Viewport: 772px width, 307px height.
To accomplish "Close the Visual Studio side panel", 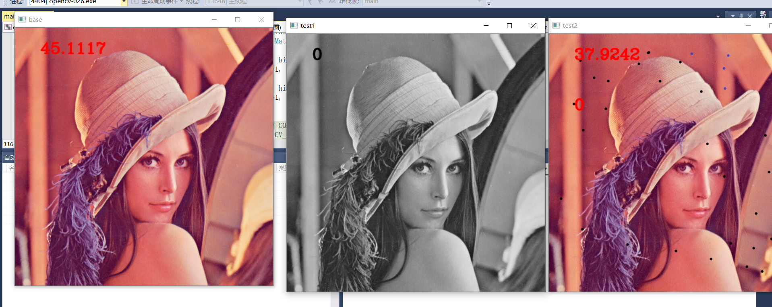I will [750, 16].
